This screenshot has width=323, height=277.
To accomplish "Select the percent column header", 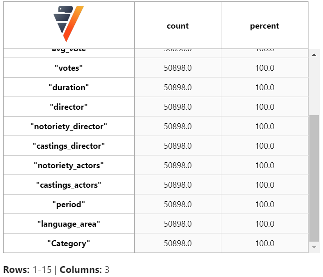I will coord(264,26).
